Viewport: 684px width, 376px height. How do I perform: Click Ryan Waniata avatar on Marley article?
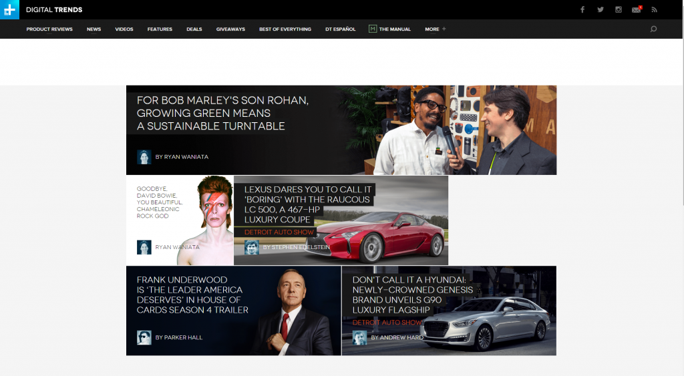tap(144, 157)
